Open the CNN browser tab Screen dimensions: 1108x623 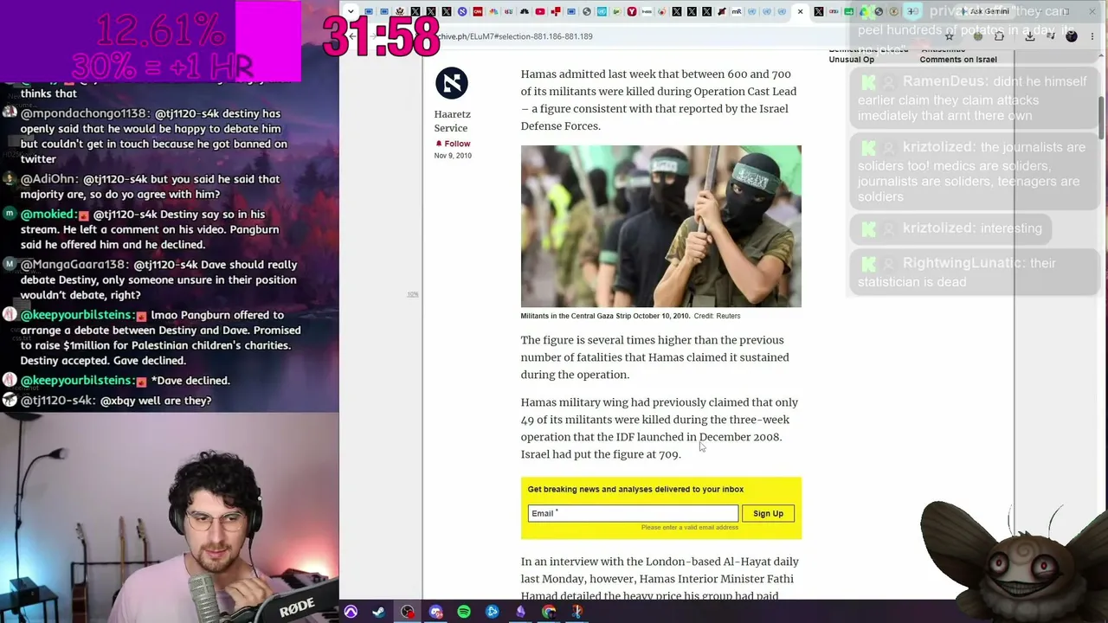tap(478, 11)
